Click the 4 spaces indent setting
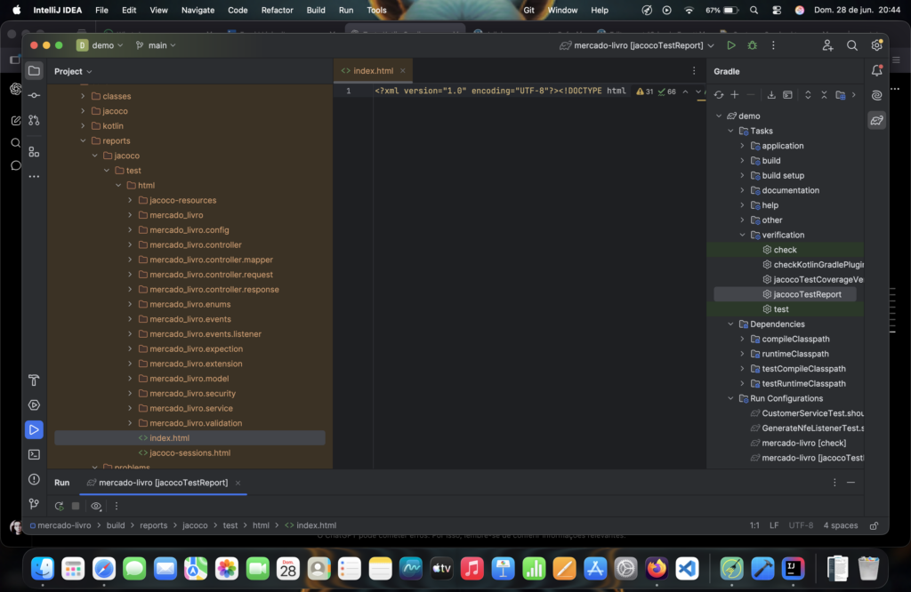Viewport: 911px width, 592px height. [x=840, y=526]
